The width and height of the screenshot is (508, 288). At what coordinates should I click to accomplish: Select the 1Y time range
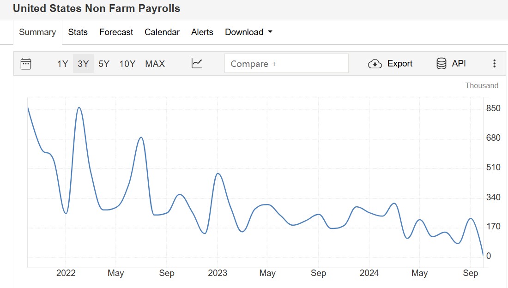(x=62, y=64)
